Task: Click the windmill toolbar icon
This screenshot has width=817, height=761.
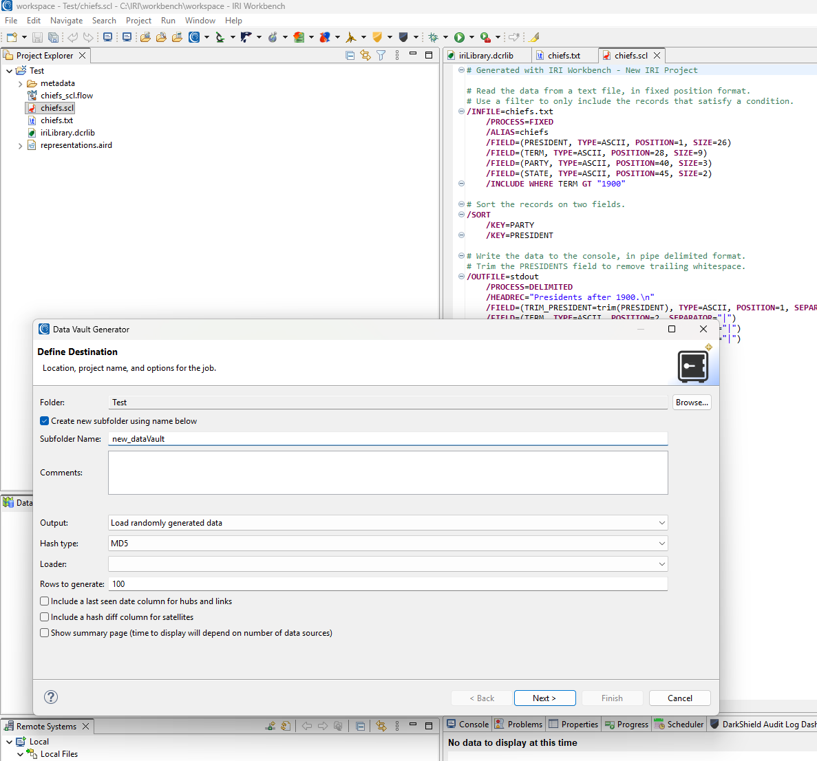Action: click(350, 37)
